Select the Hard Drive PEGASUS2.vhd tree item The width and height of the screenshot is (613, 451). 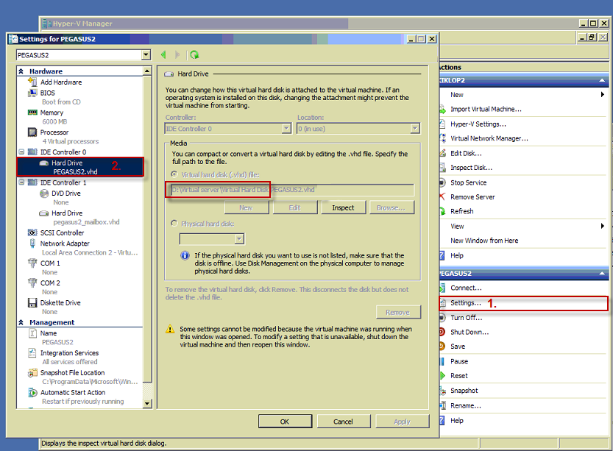click(80, 167)
